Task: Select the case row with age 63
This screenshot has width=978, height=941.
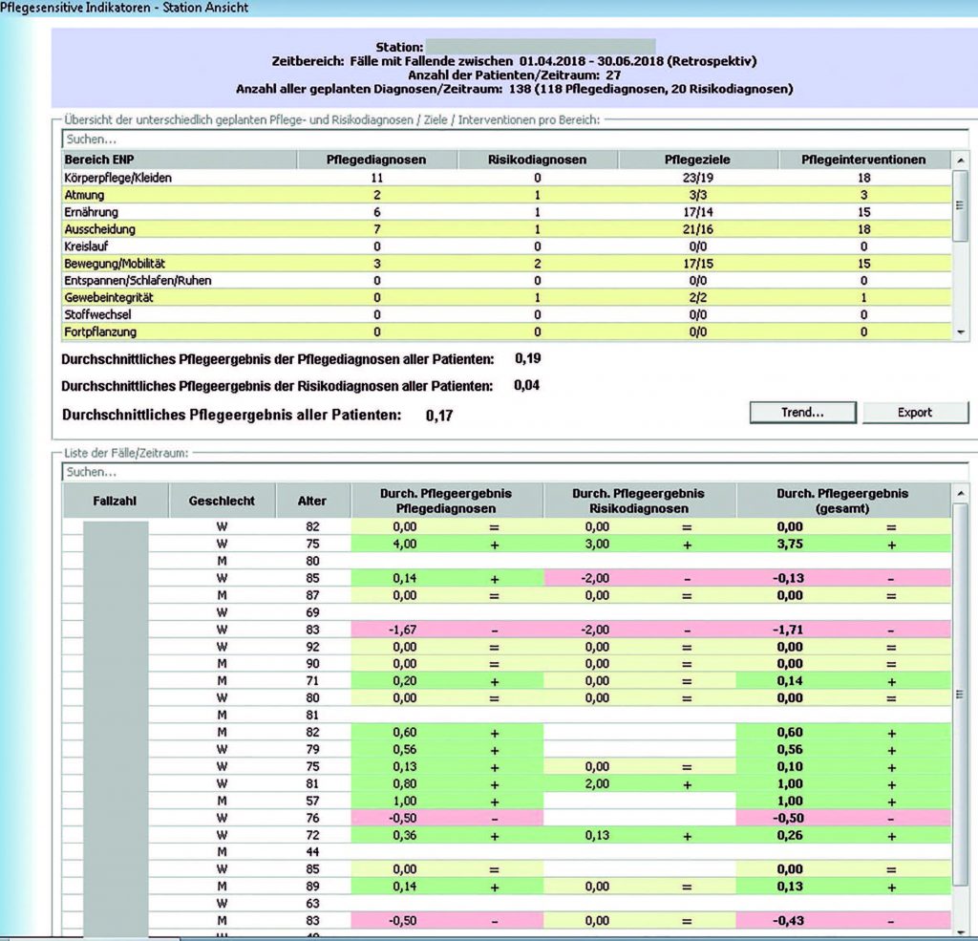Action: point(506,903)
